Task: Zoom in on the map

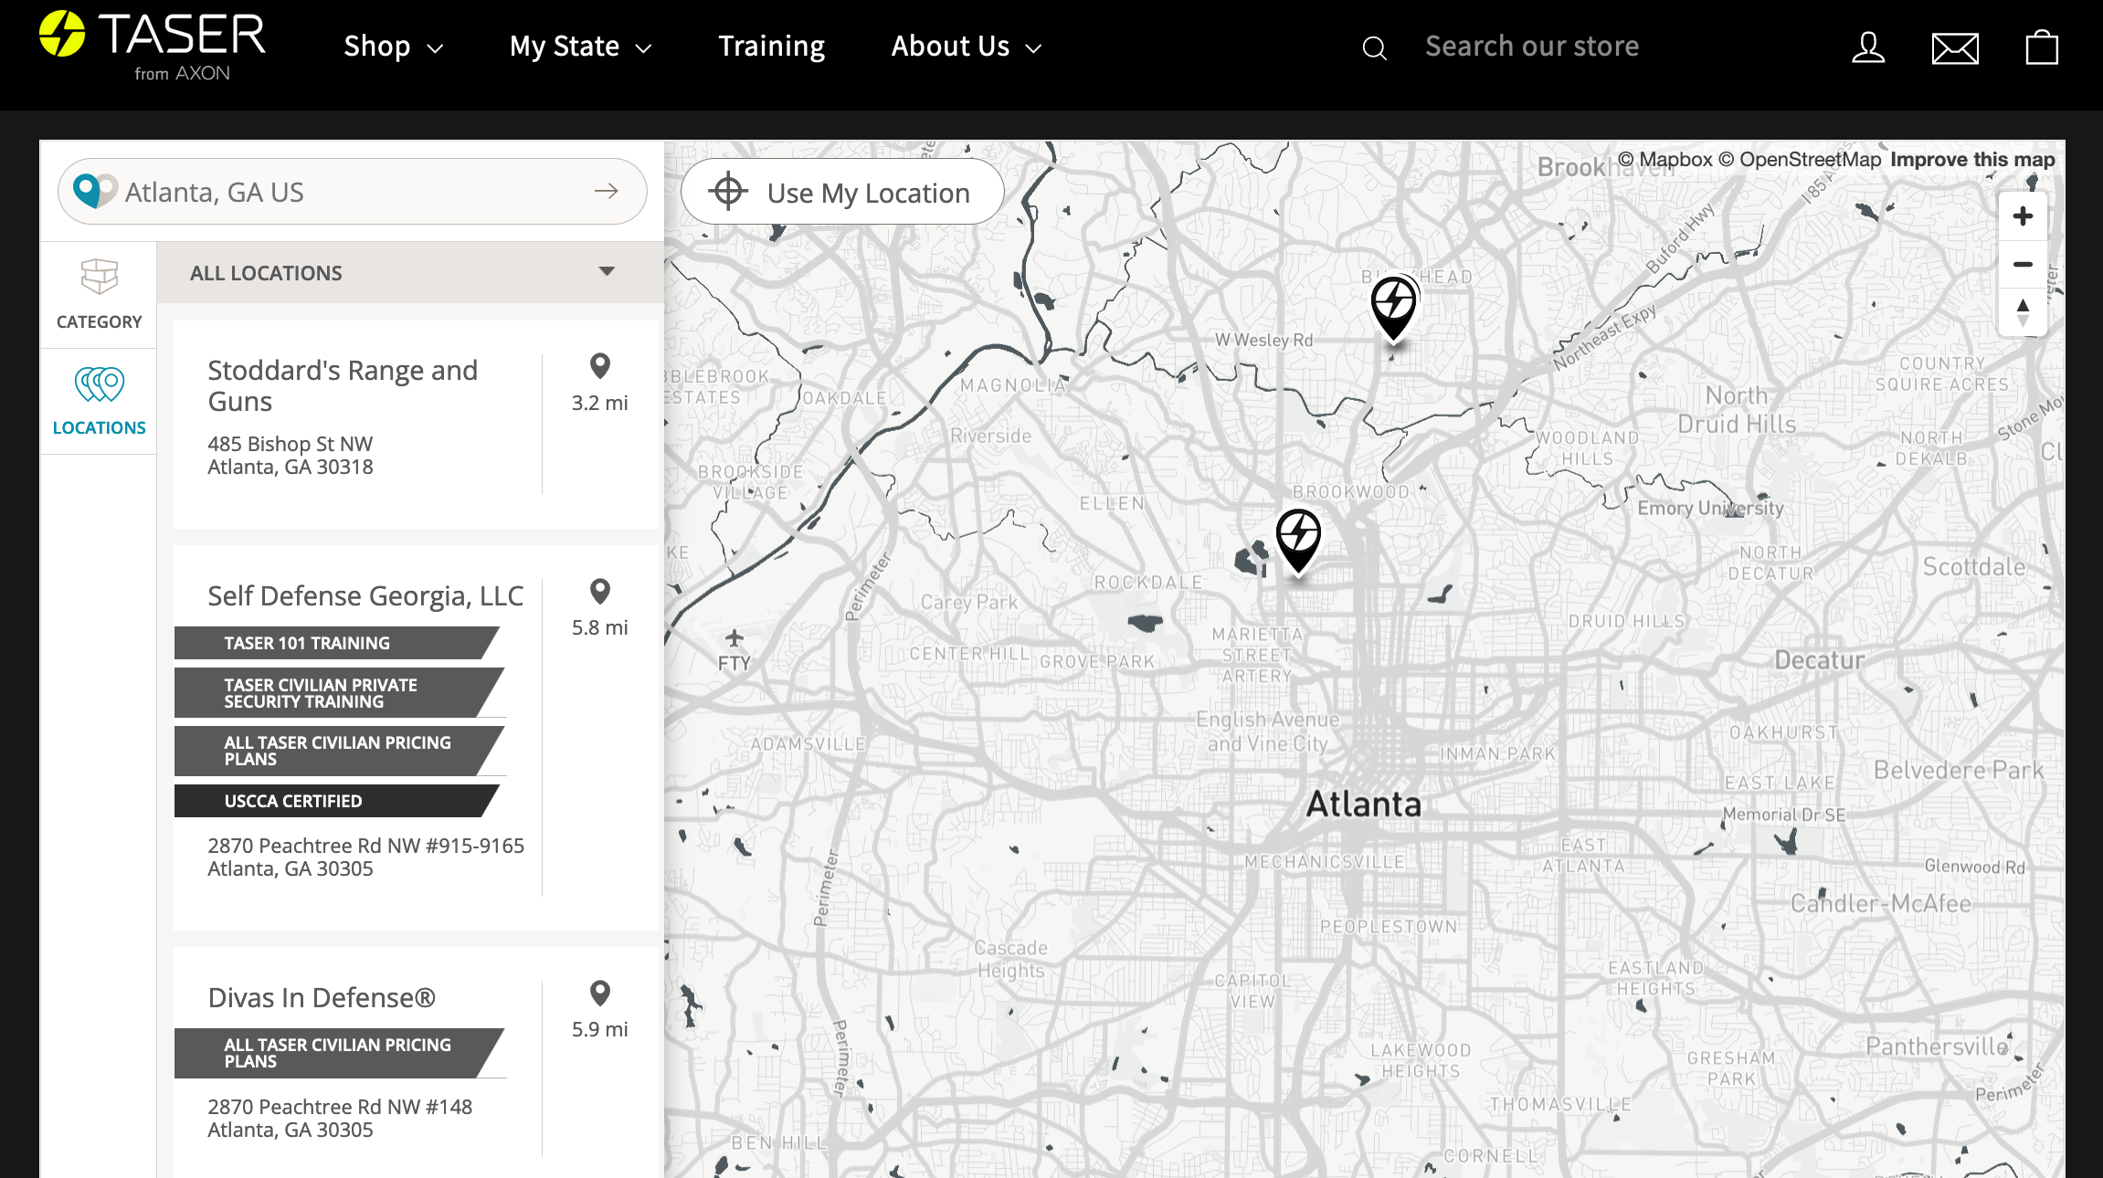Action: pyautogui.click(x=2023, y=216)
